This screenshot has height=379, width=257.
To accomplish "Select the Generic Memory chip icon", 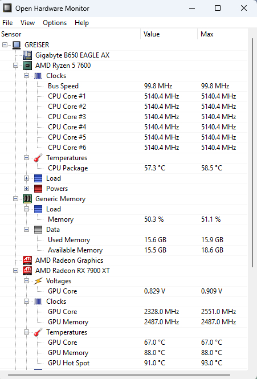I will [27, 199].
